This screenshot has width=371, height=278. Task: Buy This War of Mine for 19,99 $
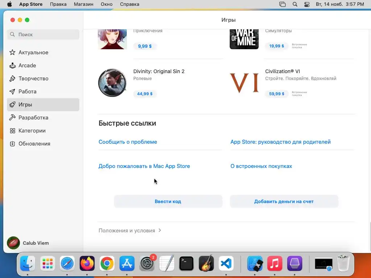[x=276, y=46]
